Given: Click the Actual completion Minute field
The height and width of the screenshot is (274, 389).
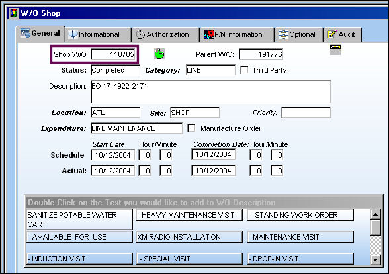Looking at the screenshot, I should pyautogui.click(x=277, y=171).
